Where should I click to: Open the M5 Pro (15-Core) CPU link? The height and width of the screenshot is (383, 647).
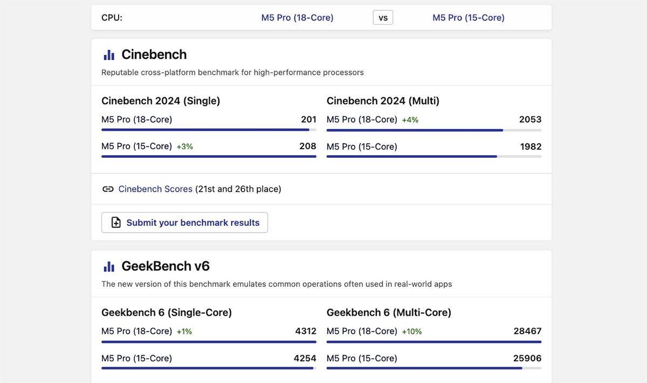468,18
